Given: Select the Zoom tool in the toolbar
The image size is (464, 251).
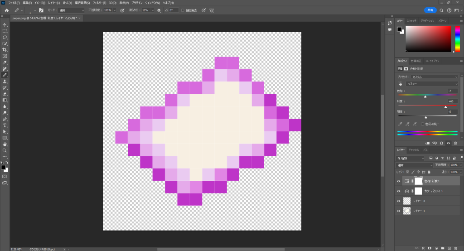Looking at the screenshot, I should pyautogui.click(x=5, y=150).
